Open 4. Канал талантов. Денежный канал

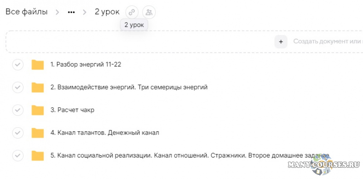point(105,133)
